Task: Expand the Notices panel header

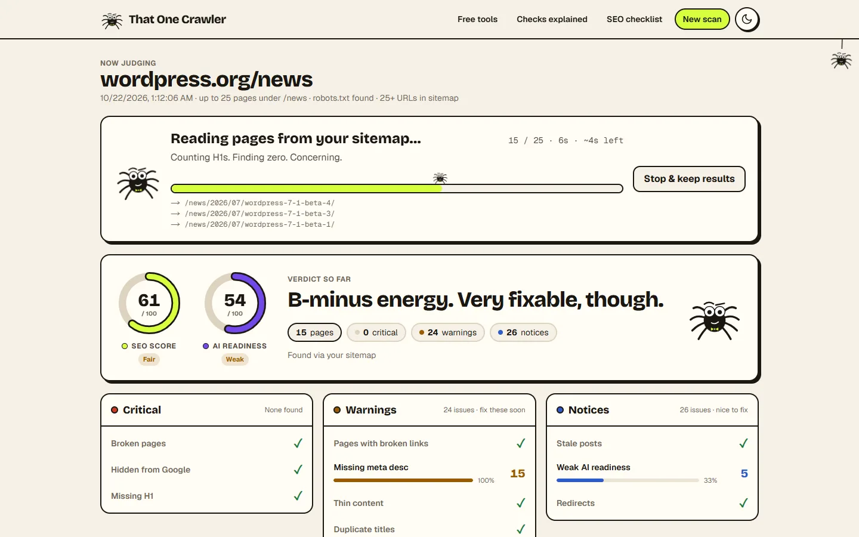Action: click(x=652, y=410)
